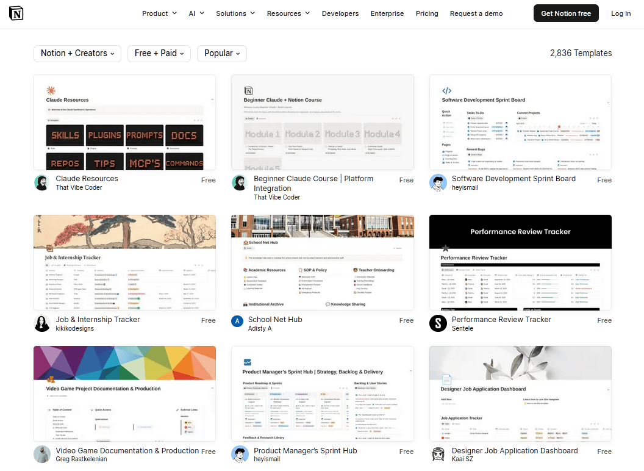The height and width of the screenshot is (471, 644).
Task: Open Claude Resources template title
Action: point(87,178)
